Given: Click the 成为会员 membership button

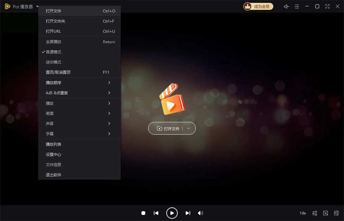Looking at the screenshot, I should coord(258,6).
